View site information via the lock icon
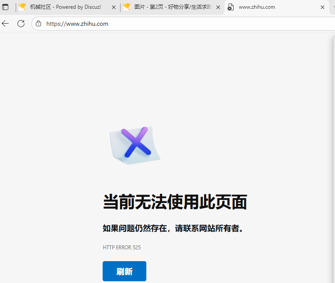This screenshot has width=335, height=283. point(38,24)
